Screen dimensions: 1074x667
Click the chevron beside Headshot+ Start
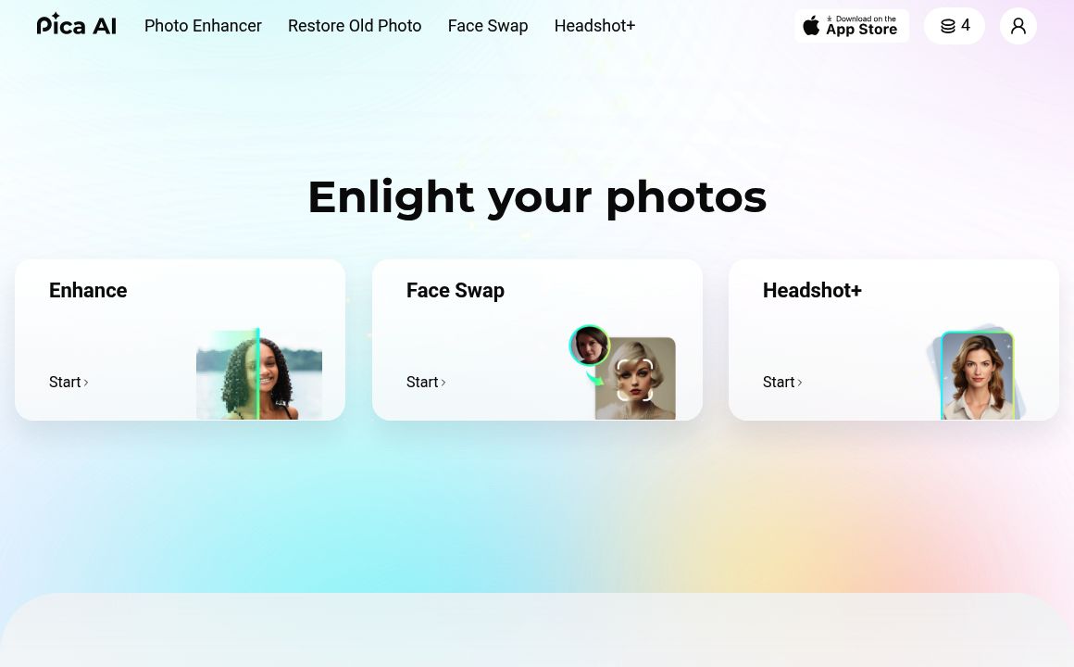point(799,383)
